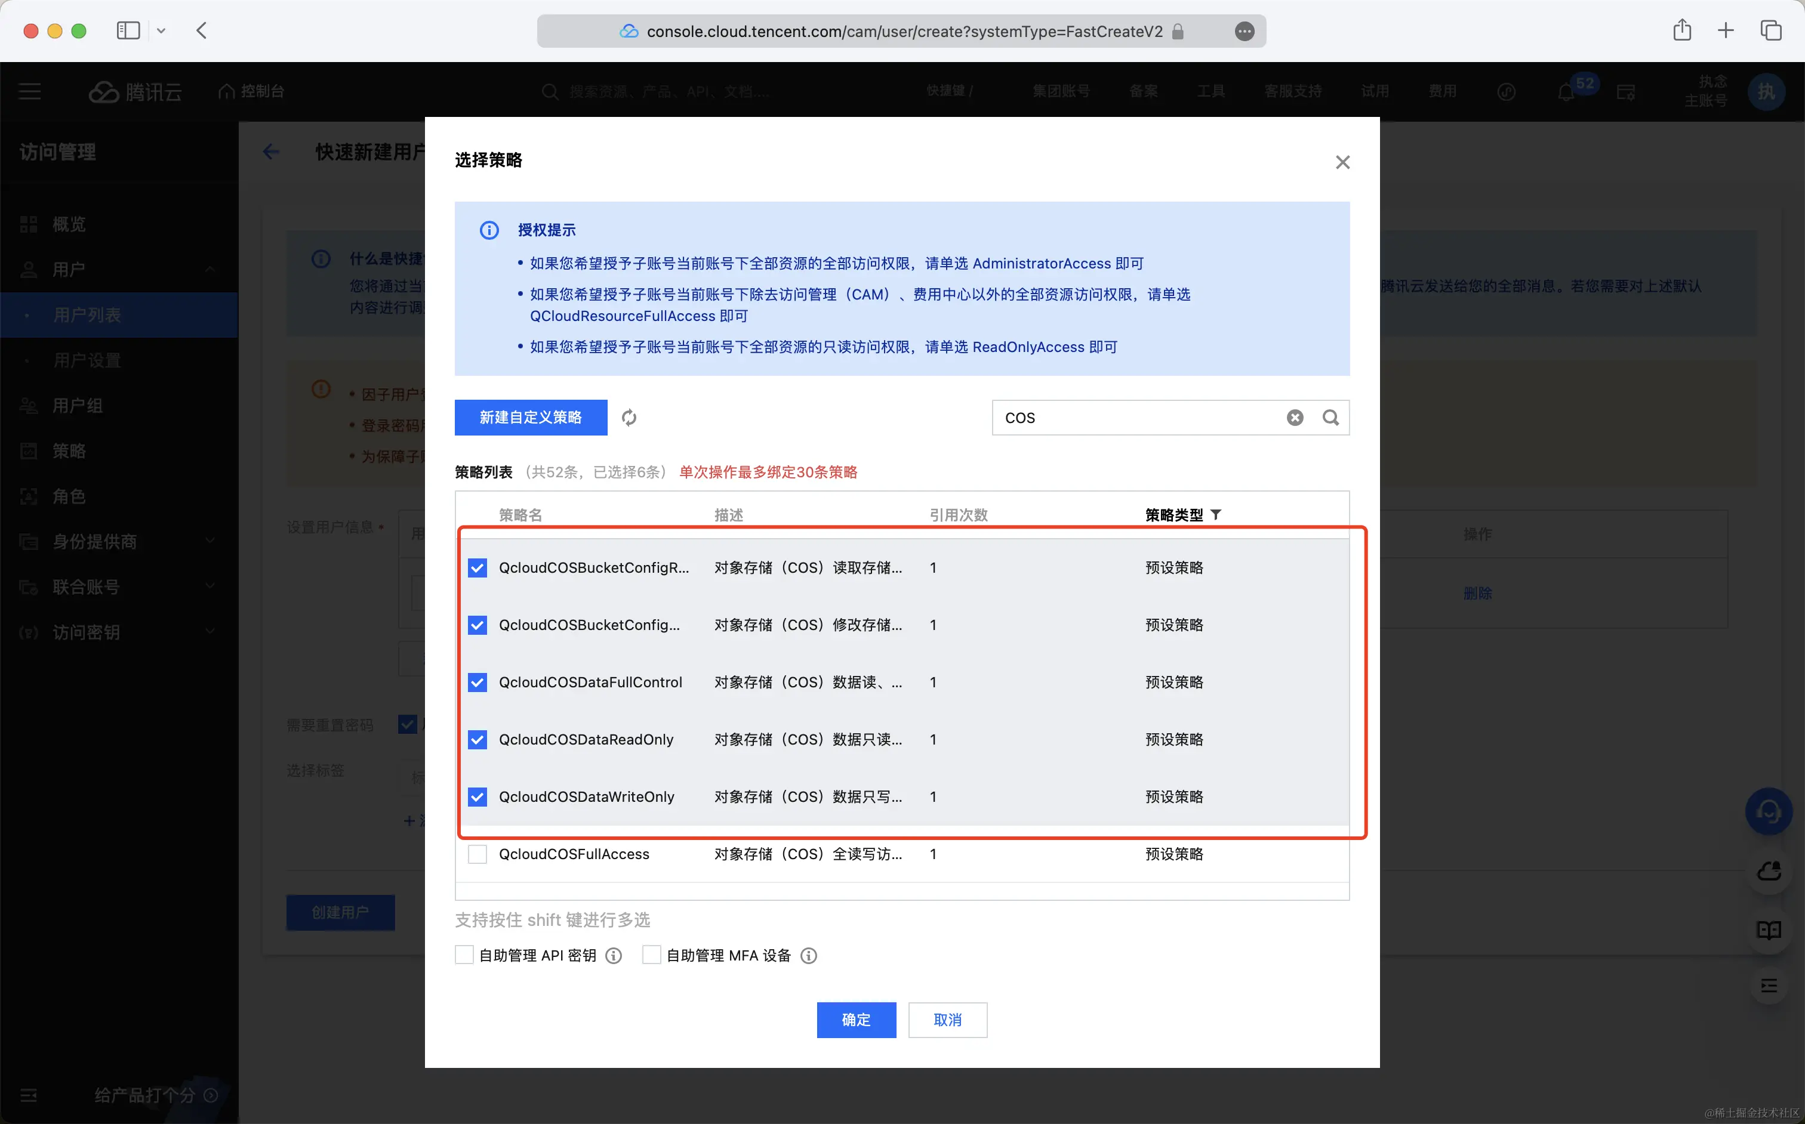Confirm selection with 确定 button
Image resolution: width=1805 pixels, height=1124 pixels.
click(856, 1020)
